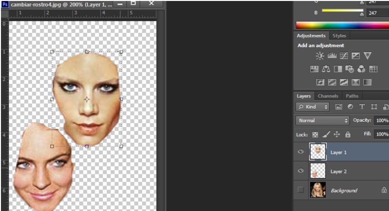The image size is (389, 211).
Task: Add a Levels adjustment
Action: click(x=332, y=56)
